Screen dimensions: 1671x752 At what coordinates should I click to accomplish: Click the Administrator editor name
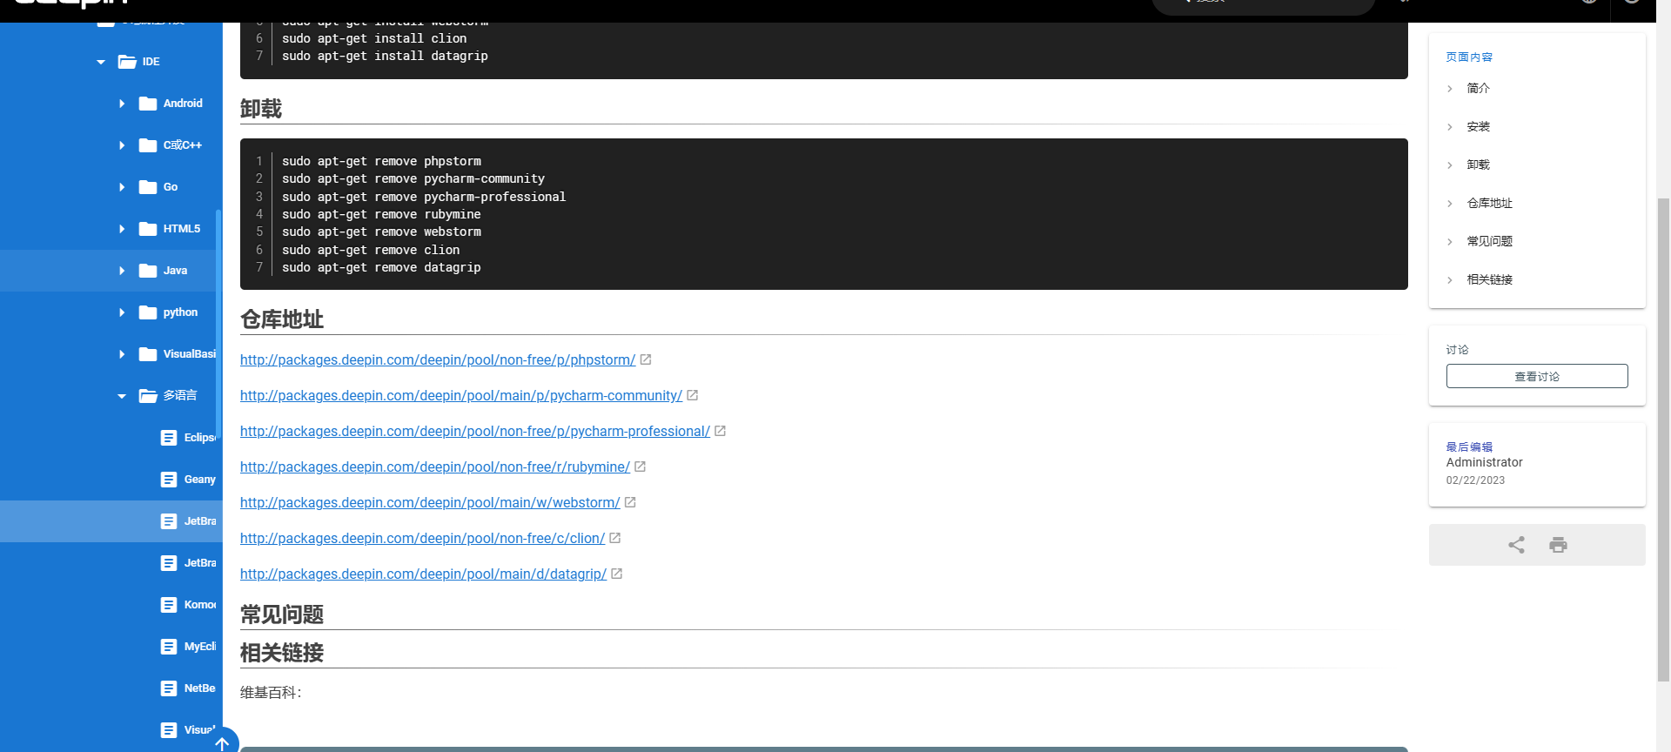coord(1485,462)
